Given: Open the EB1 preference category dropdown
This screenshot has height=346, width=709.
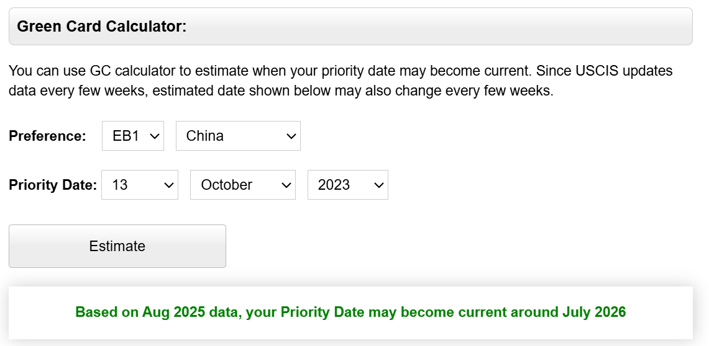Looking at the screenshot, I should tap(132, 136).
